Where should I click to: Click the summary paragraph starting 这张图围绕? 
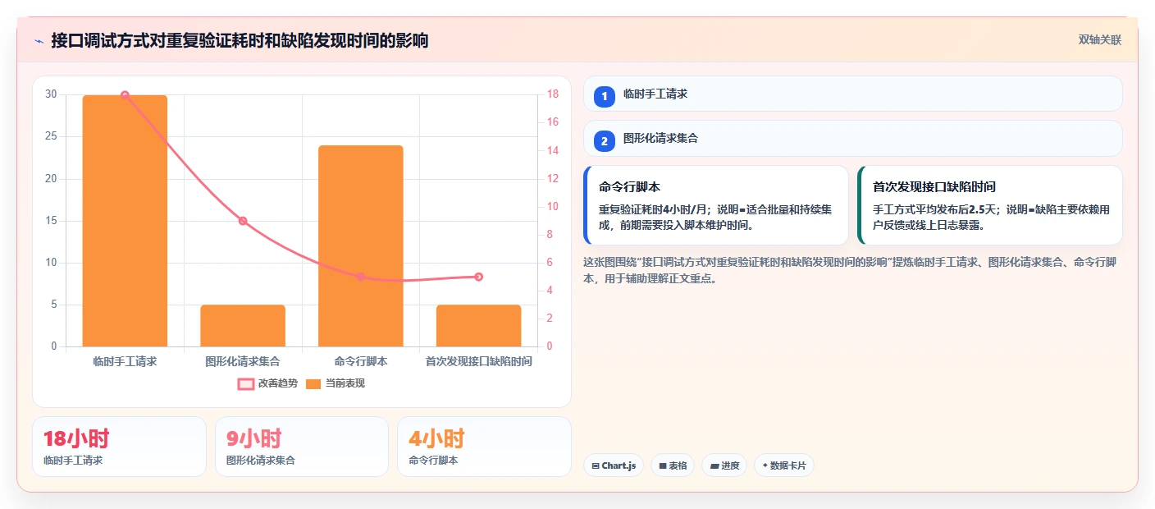pyautogui.click(x=850, y=270)
